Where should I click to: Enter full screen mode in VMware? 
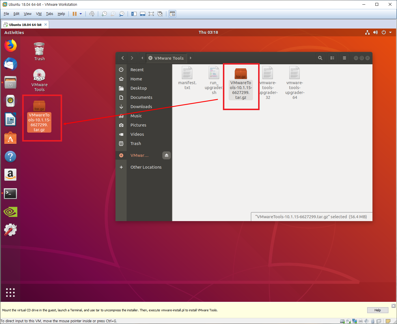151,14
